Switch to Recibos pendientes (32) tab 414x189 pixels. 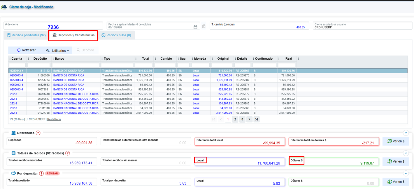point(26,35)
